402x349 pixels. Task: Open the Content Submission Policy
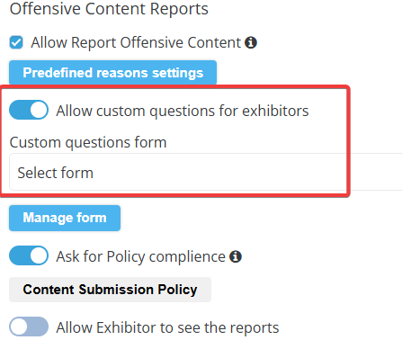click(110, 290)
